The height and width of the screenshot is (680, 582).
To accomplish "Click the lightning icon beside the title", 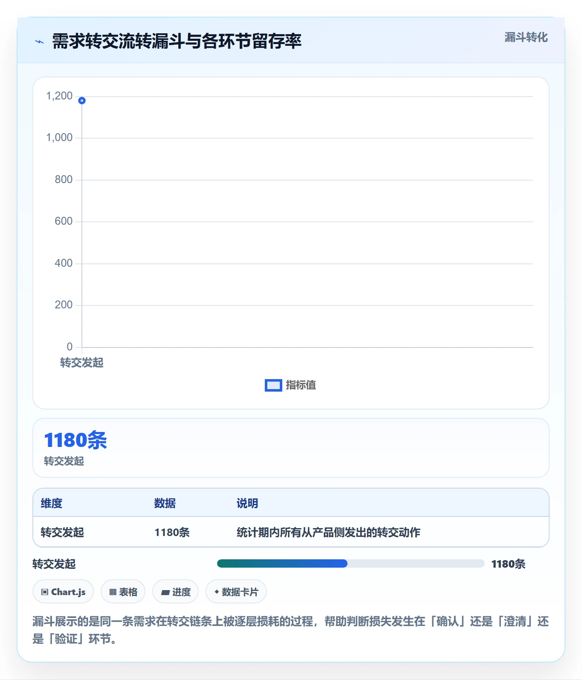I will coord(39,42).
